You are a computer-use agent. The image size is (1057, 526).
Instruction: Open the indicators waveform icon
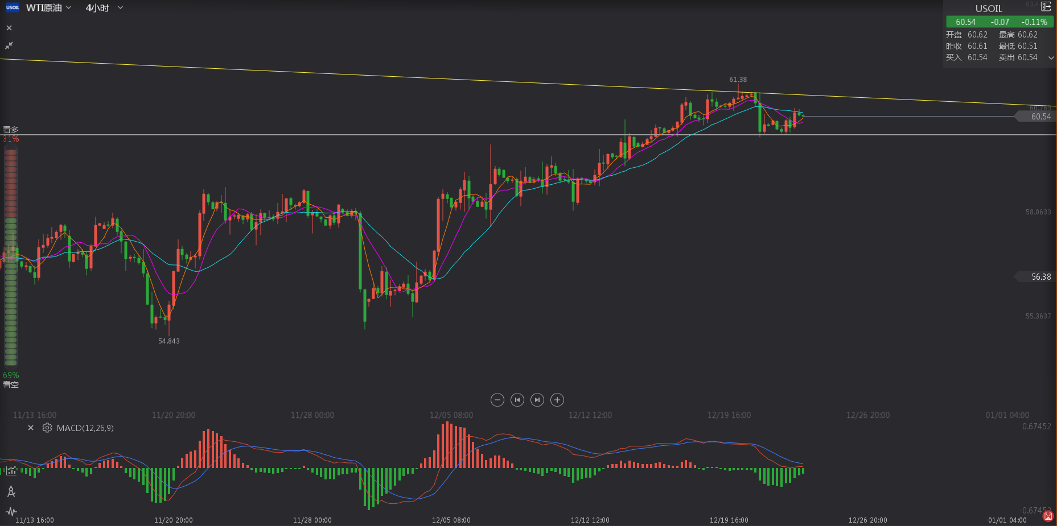click(x=11, y=512)
